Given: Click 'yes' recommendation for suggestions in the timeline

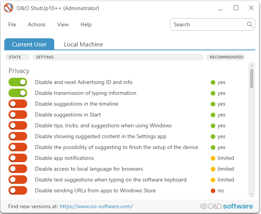Looking at the screenshot, I should point(222,104).
